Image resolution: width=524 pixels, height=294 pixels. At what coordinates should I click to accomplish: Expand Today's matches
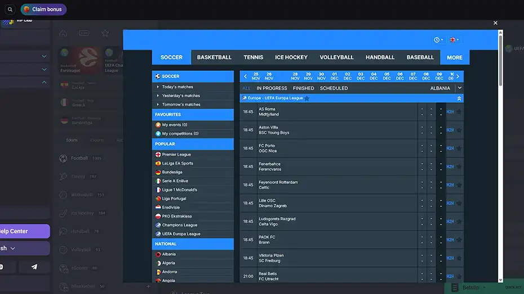(x=193, y=87)
